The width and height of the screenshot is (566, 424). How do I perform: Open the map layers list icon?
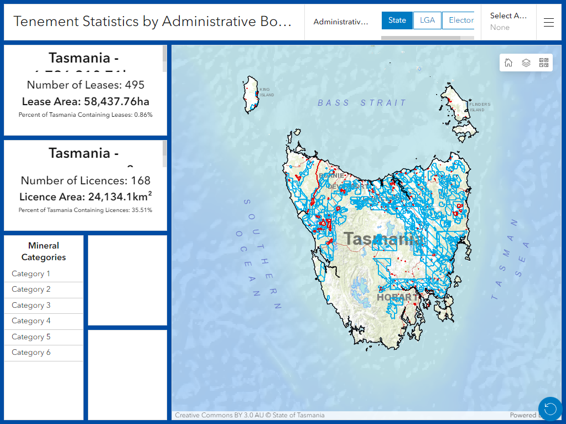(x=526, y=63)
